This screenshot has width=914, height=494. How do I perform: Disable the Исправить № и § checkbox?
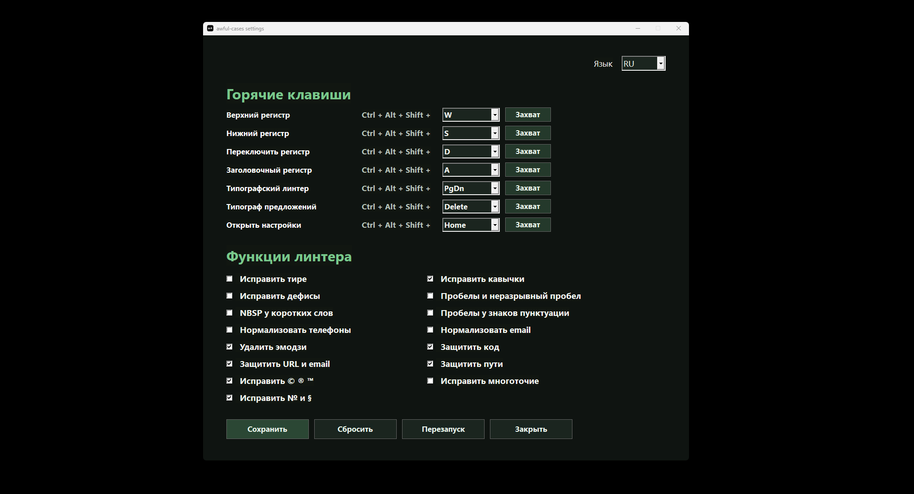click(x=230, y=398)
